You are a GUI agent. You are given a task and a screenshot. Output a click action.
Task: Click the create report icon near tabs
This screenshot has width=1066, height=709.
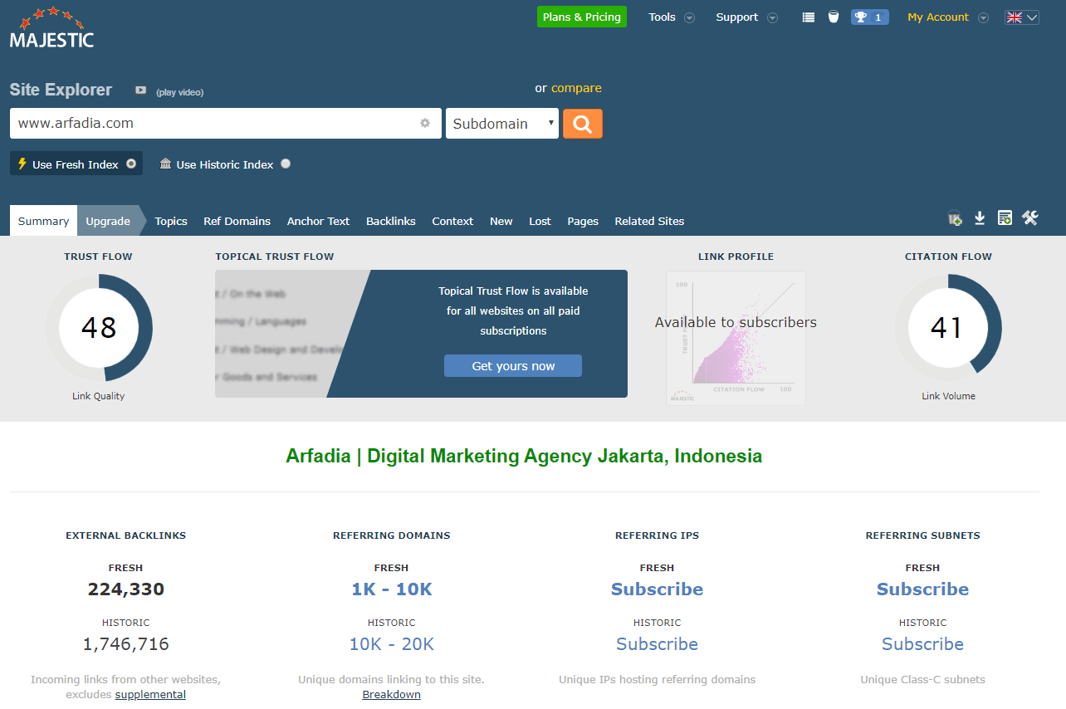tap(1005, 218)
